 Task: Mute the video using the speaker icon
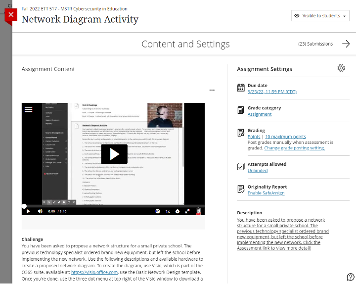(40, 211)
